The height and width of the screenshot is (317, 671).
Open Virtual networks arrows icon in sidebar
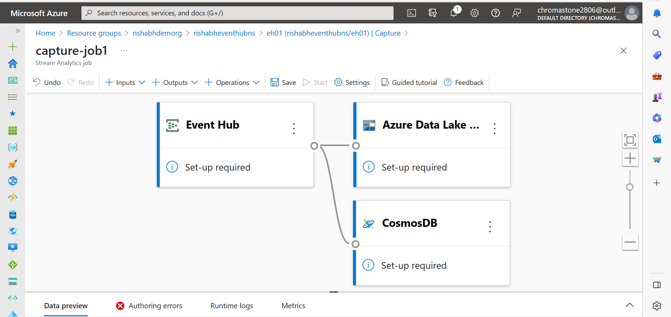point(13,298)
